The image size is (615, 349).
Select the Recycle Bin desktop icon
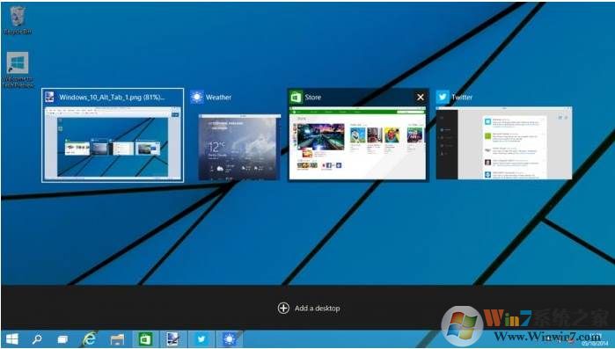[x=18, y=20]
